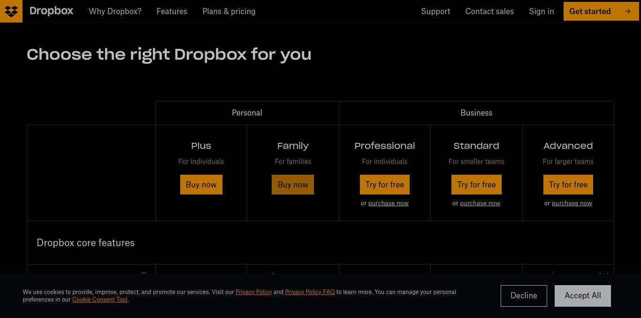Screen dimensions: 641x318
Task: Buy now for the Family plan
Action: (x=293, y=185)
